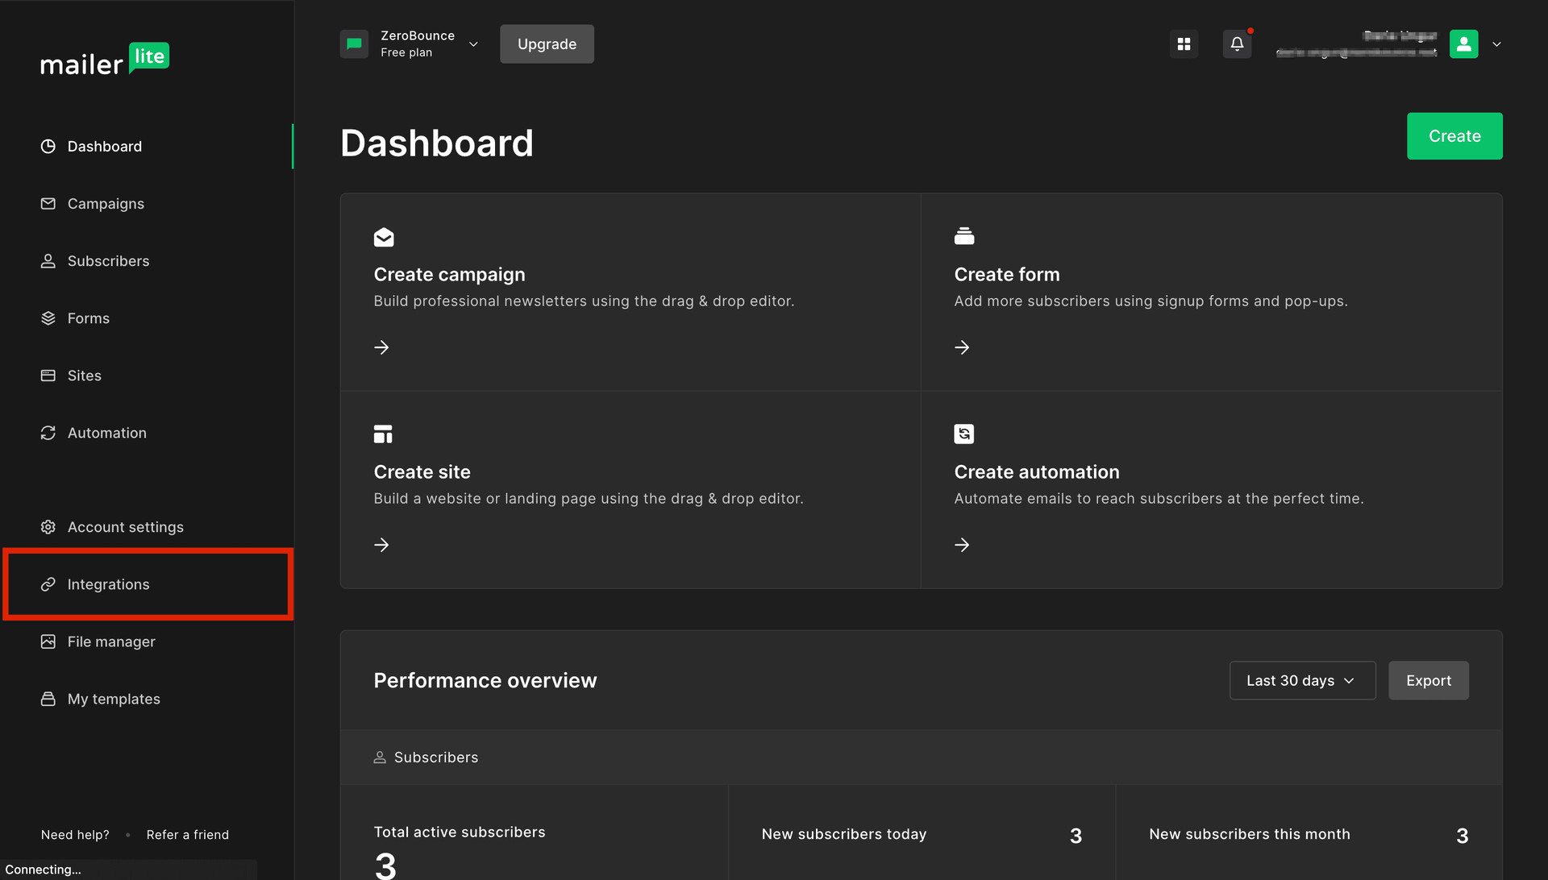Click the Create automation arrow icon

coord(961,545)
